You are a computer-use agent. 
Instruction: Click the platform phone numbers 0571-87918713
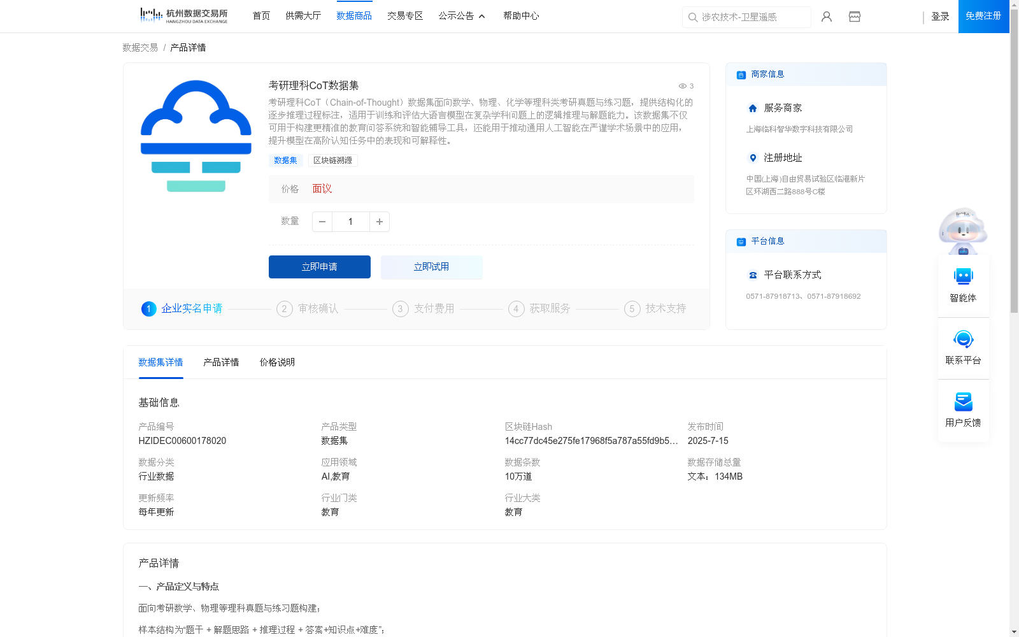[x=773, y=296]
